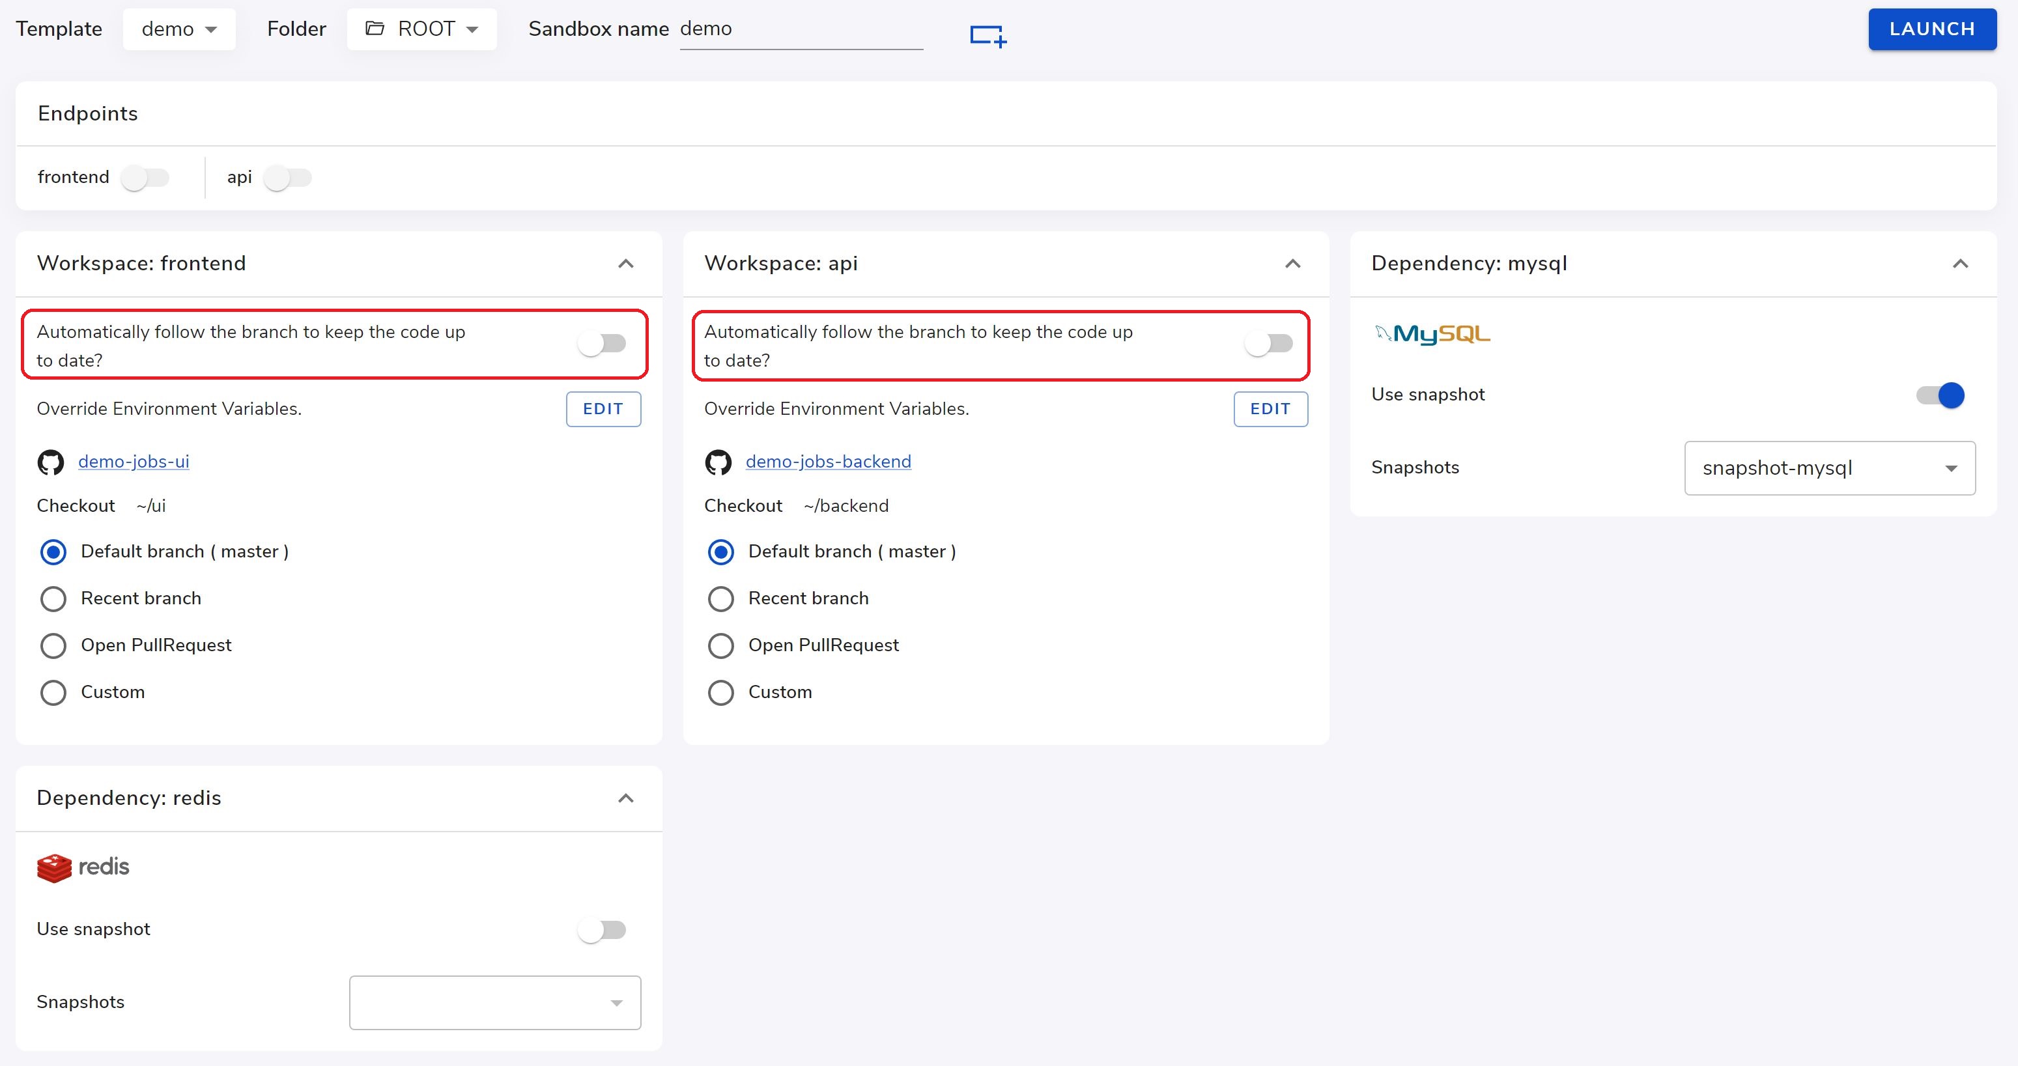Enable the frontend endpoint toggle
Screen dimensions: 2018x1066
pos(145,178)
